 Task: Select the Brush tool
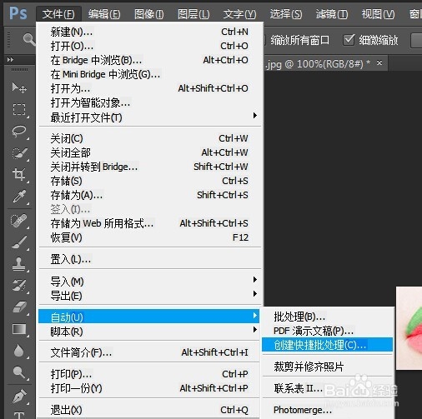[x=19, y=242]
